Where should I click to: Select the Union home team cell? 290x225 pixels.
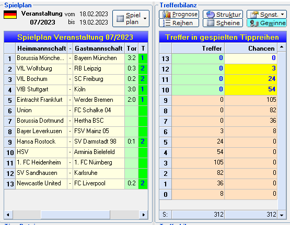41,111
